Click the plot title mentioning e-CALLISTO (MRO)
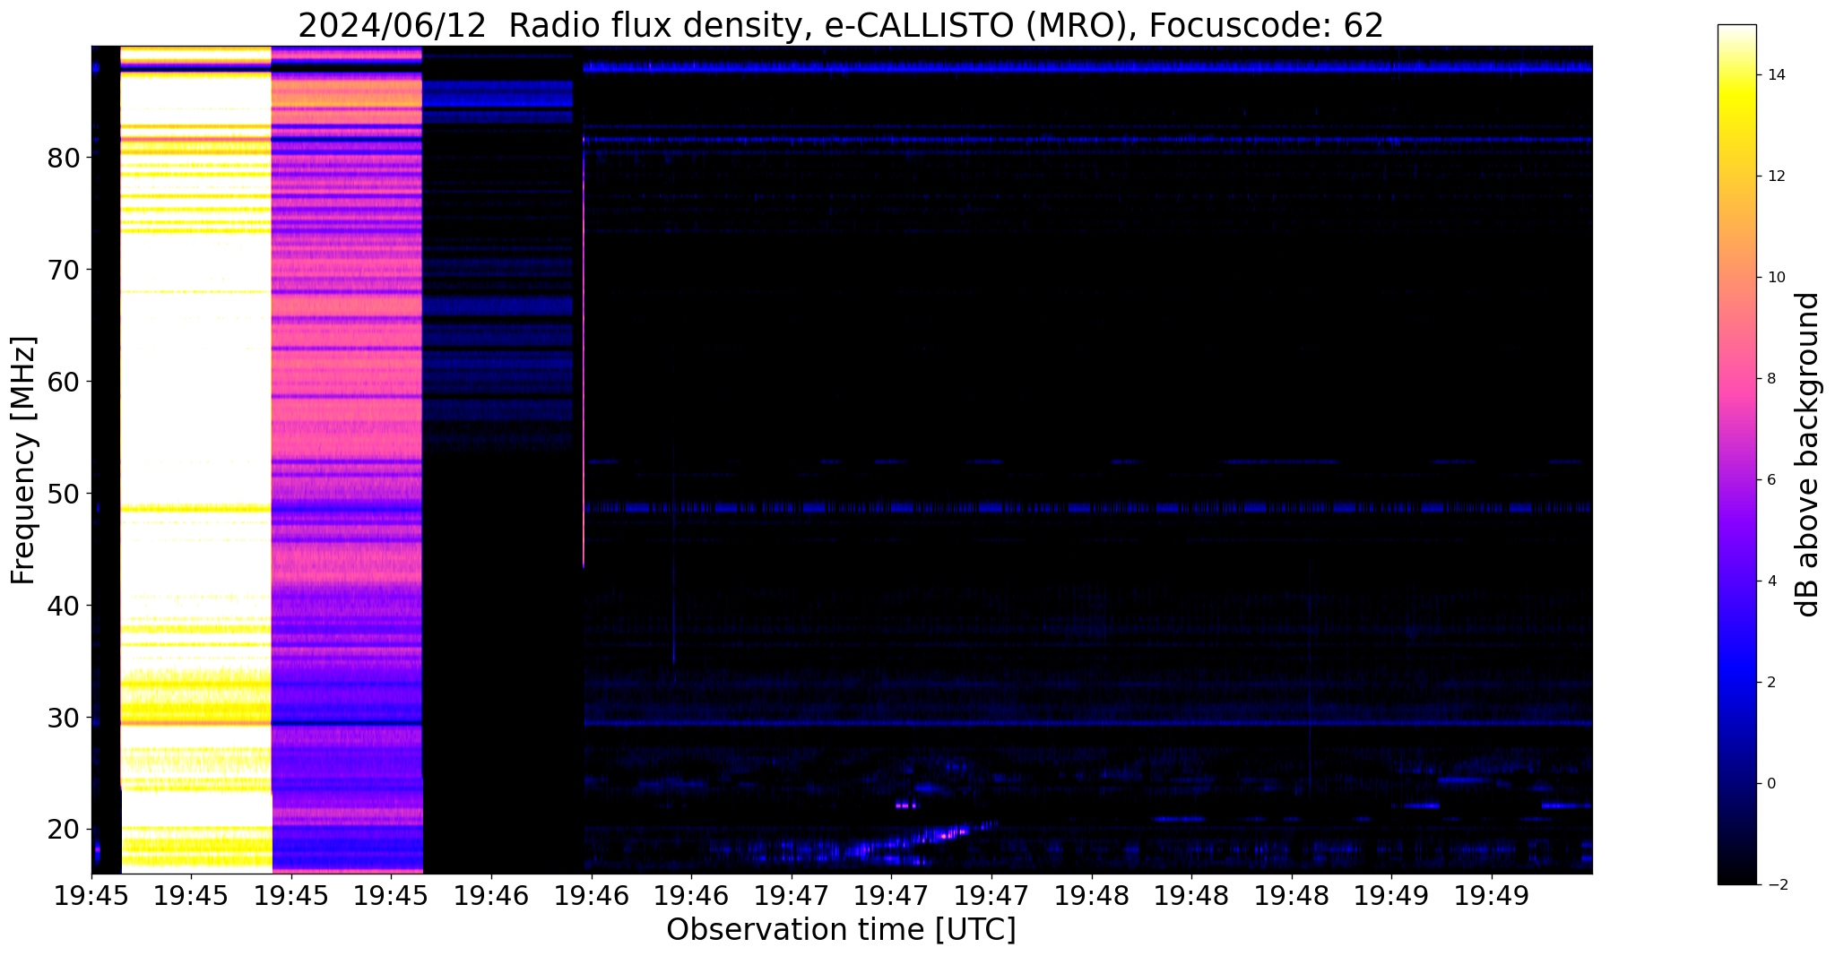The height and width of the screenshot is (956, 1835). click(x=841, y=24)
